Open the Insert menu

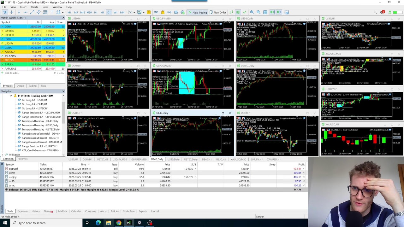[x=23, y=7]
